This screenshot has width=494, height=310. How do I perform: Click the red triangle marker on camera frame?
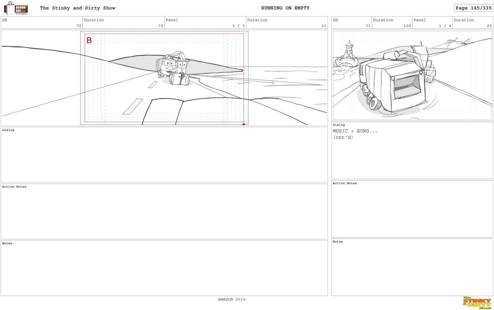(x=244, y=124)
